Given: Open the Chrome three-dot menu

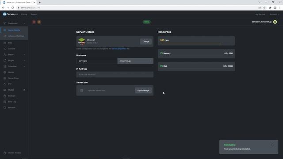Looking at the screenshot, I should pos(279,8).
